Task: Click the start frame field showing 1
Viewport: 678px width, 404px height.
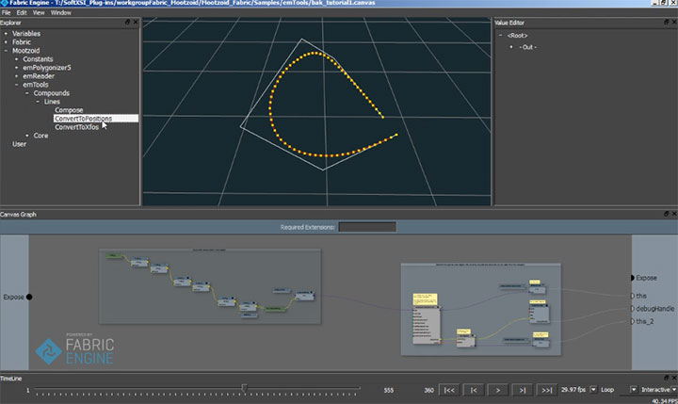Action: pos(27,390)
